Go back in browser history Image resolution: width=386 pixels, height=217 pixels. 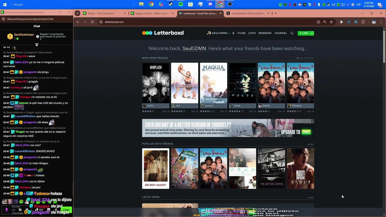click(x=78, y=22)
